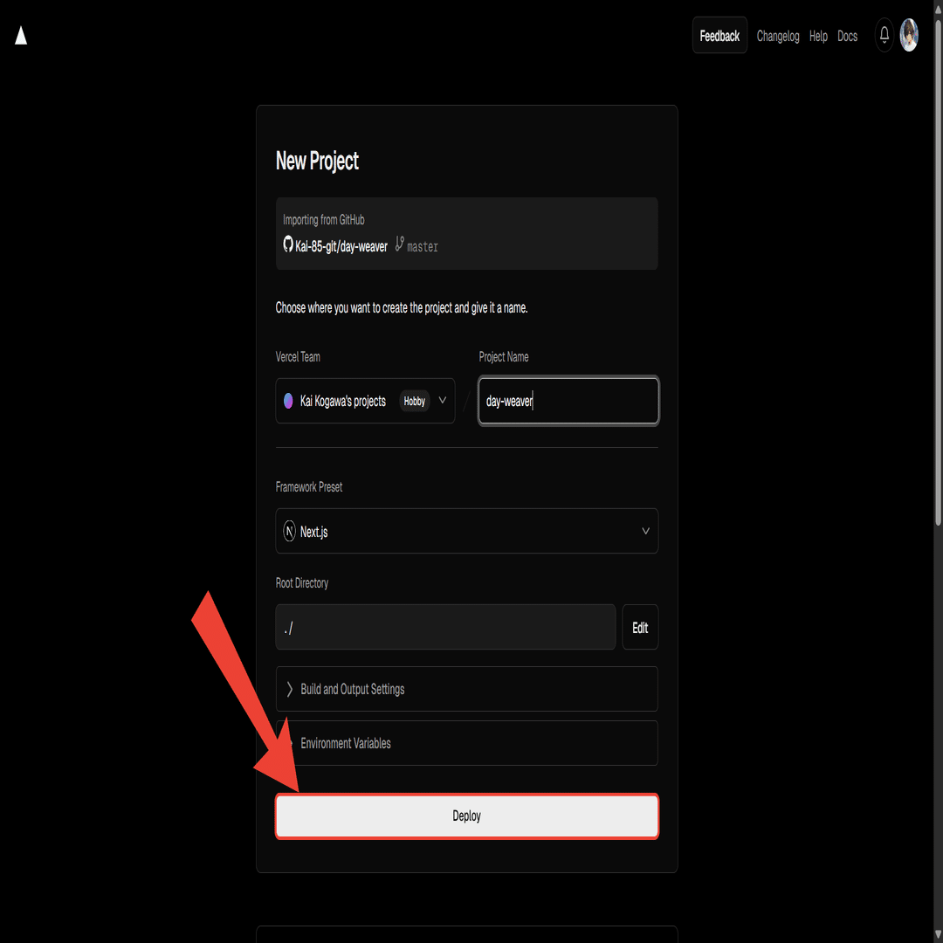Screen dimensions: 943x943
Task: Click Edit next to Root Directory
Action: click(640, 627)
